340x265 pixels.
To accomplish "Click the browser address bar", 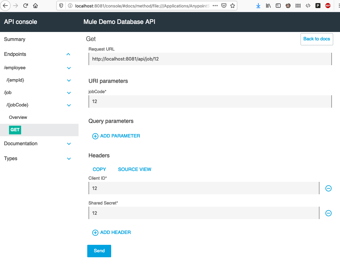I will [x=142, y=6].
